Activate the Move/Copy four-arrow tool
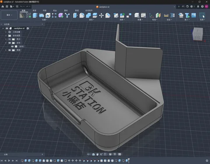Image resolution: width=210 pixels, height=164 pixels. pyautogui.click(x=101, y=15)
